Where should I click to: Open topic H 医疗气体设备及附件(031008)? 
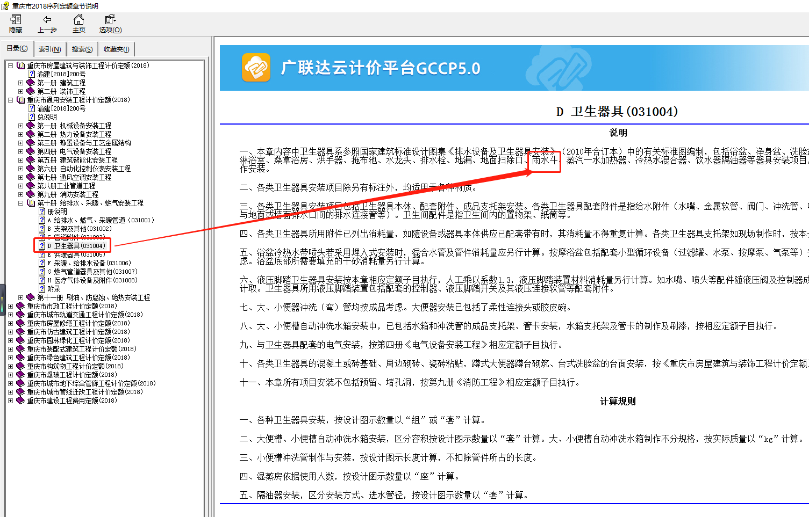coord(92,280)
